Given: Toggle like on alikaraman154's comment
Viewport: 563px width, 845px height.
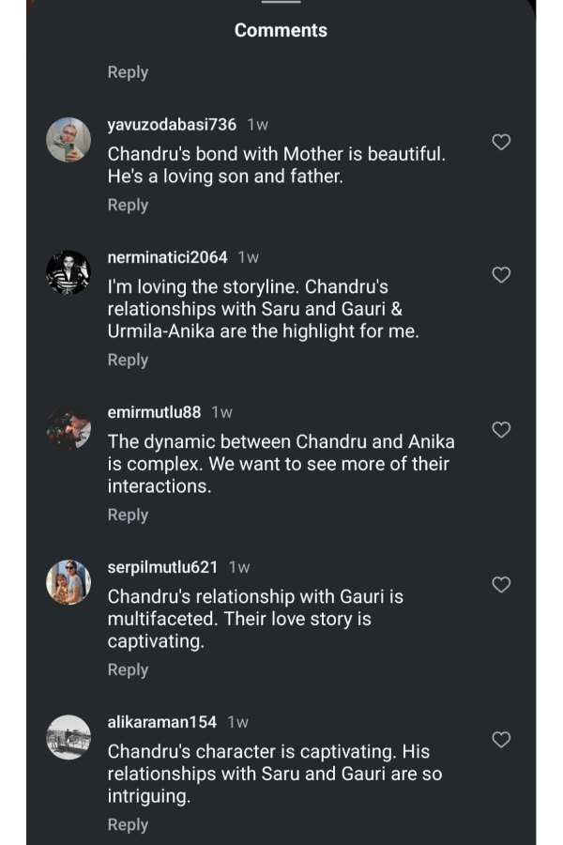Looking at the screenshot, I should click(x=501, y=740).
